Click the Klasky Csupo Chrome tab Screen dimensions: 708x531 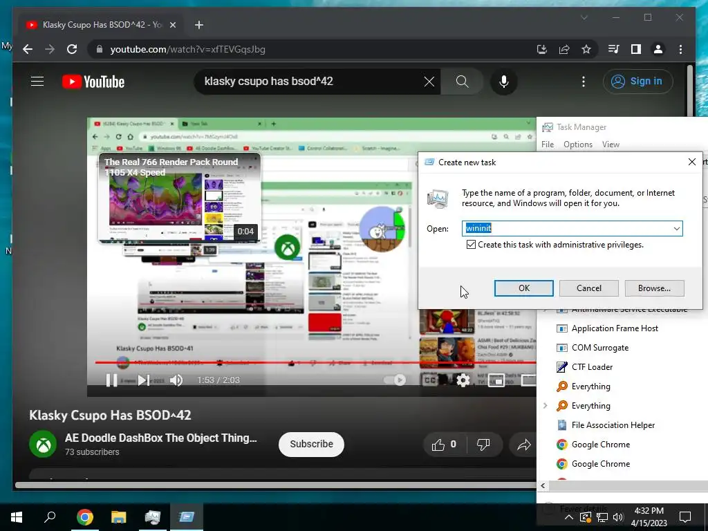[100, 25]
